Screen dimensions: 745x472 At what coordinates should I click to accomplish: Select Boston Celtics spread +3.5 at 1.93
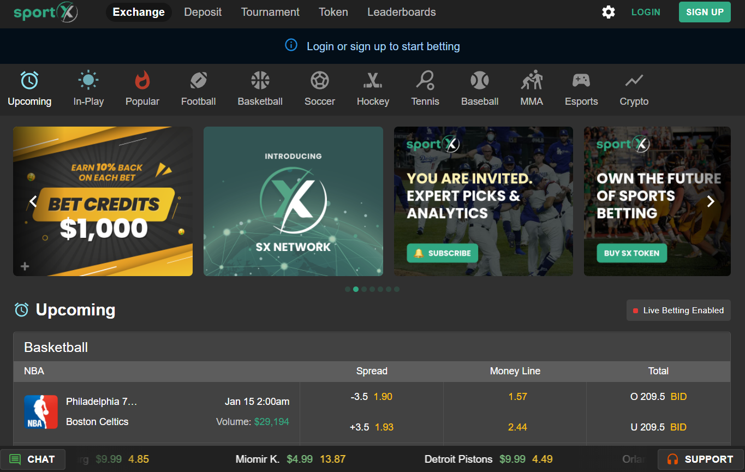click(x=372, y=427)
